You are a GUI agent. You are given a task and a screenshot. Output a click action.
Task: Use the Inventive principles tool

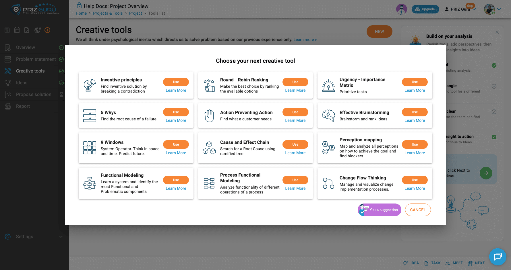pyautogui.click(x=176, y=82)
